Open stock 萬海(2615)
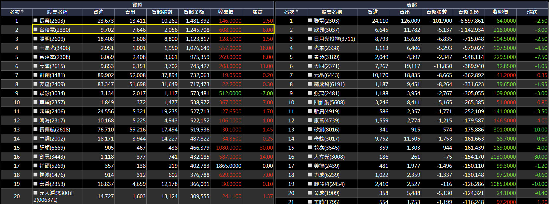Viewport: 549px width, 204px height. click(52, 66)
